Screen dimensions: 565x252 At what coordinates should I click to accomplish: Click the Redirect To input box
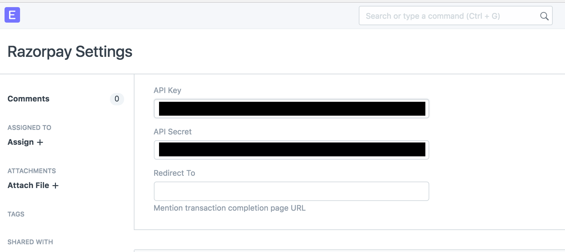(x=291, y=191)
